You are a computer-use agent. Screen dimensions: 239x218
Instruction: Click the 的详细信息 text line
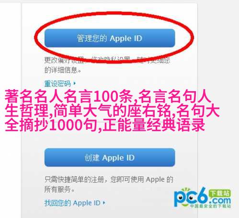coord(63,70)
